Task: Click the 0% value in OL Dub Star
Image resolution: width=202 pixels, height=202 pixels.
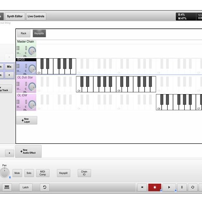Action: [25, 92]
